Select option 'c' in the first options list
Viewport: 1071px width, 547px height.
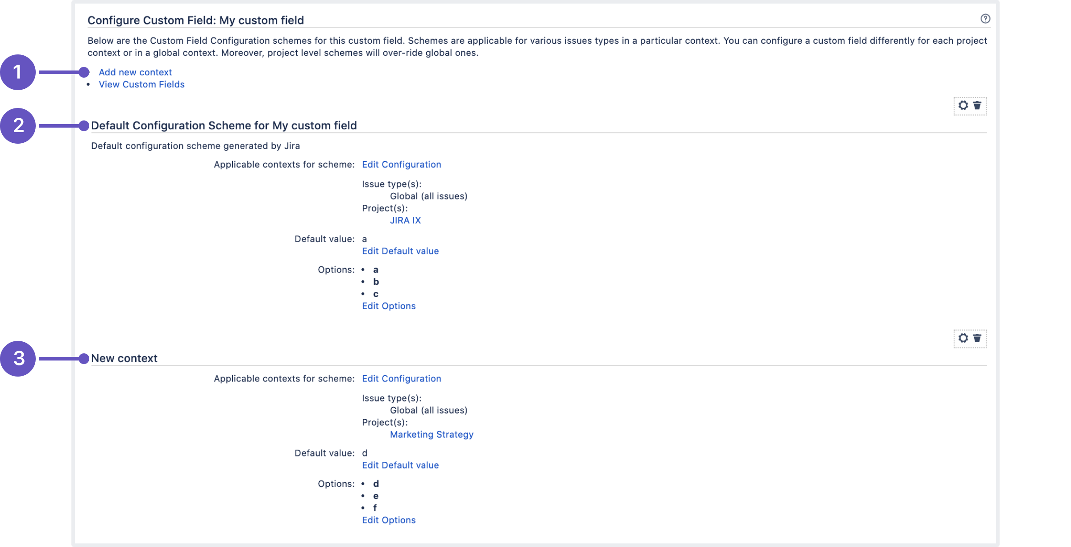pyautogui.click(x=376, y=294)
